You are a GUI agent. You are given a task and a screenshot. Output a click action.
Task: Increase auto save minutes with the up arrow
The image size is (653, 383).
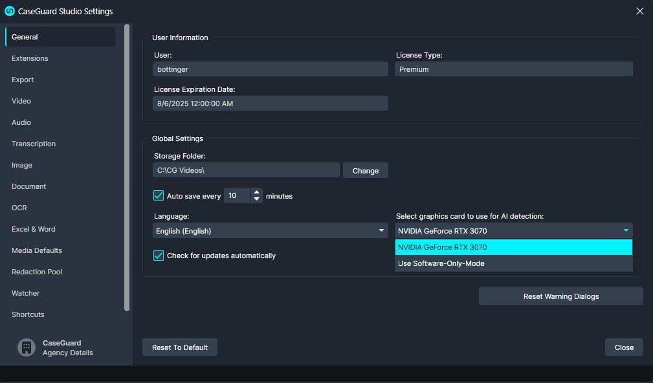click(257, 191)
